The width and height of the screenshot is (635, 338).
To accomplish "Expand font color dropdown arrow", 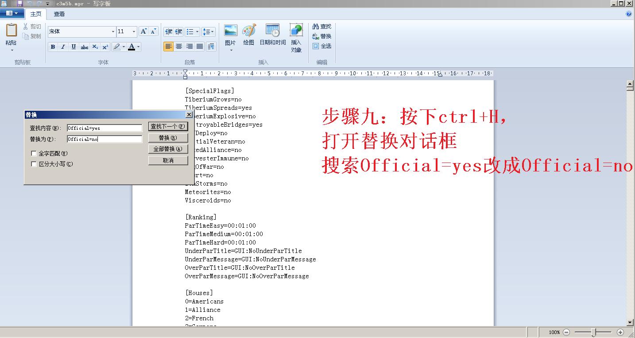I will tap(139, 47).
